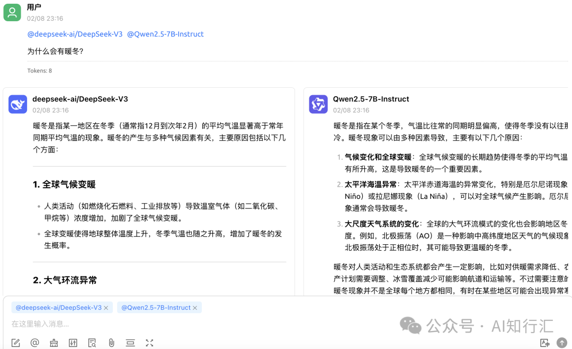572x349 pixels.
Task: Click the timestamp under Qwen2.5-7B-Instruct
Action: pos(351,110)
